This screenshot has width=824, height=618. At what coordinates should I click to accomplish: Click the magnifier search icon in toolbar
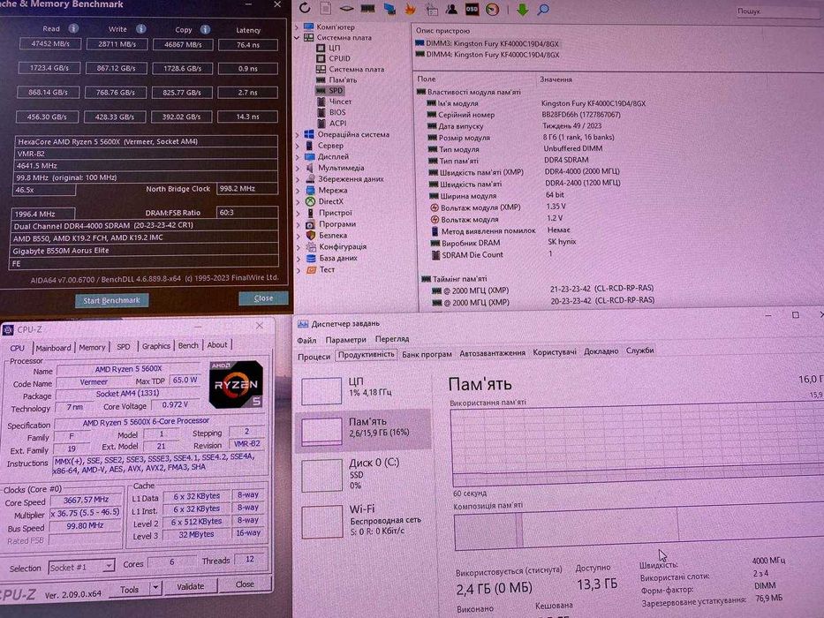[x=543, y=10]
